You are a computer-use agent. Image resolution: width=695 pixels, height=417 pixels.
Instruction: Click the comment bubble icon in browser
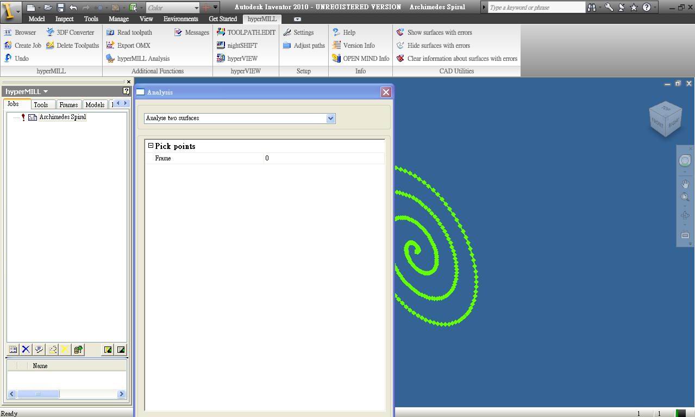coord(39,350)
